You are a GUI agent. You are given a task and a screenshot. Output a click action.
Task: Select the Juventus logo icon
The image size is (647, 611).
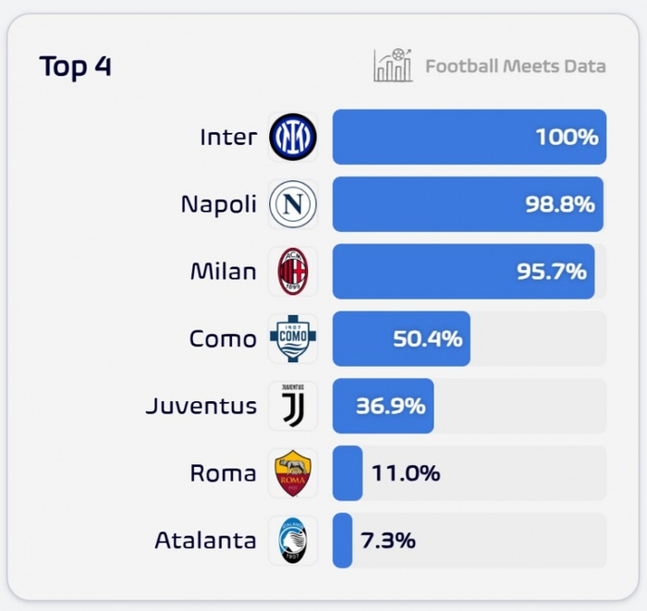[x=293, y=406]
